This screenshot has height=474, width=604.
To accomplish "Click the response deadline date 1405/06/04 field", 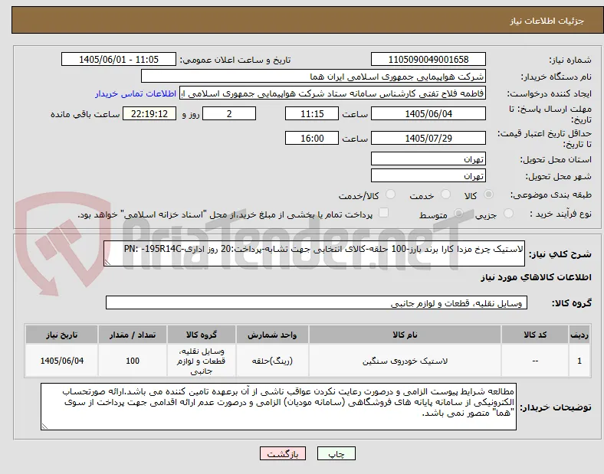I will pyautogui.click(x=428, y=114).
